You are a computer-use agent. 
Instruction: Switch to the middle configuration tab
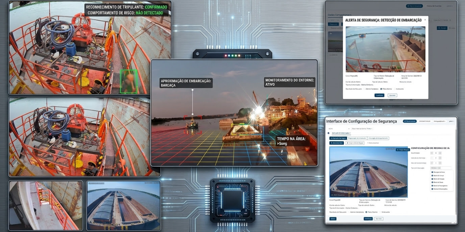(x=357, y=138)
